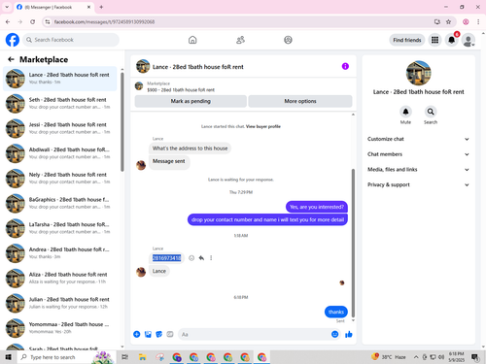Open Andrea's 2Bed 1bath house chat

[60, 253]
